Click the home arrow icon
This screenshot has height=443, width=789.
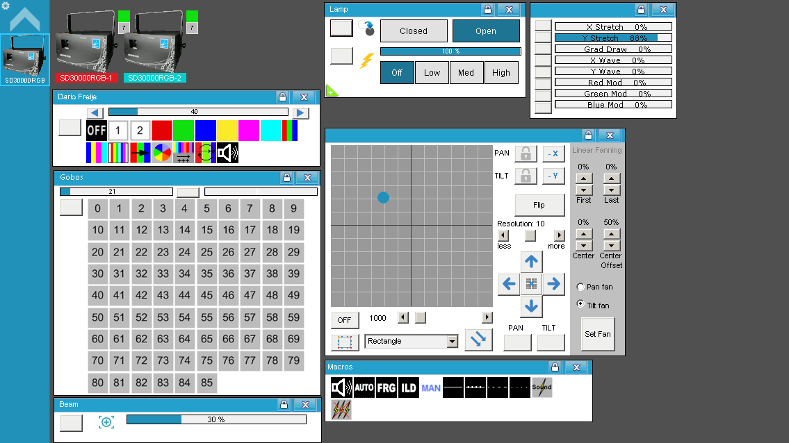coord(24,20)
